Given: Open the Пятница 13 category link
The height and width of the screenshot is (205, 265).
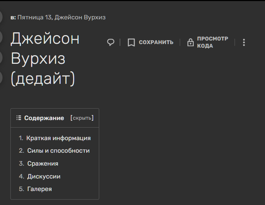Looking at the screenshot, I should (34, 18).
